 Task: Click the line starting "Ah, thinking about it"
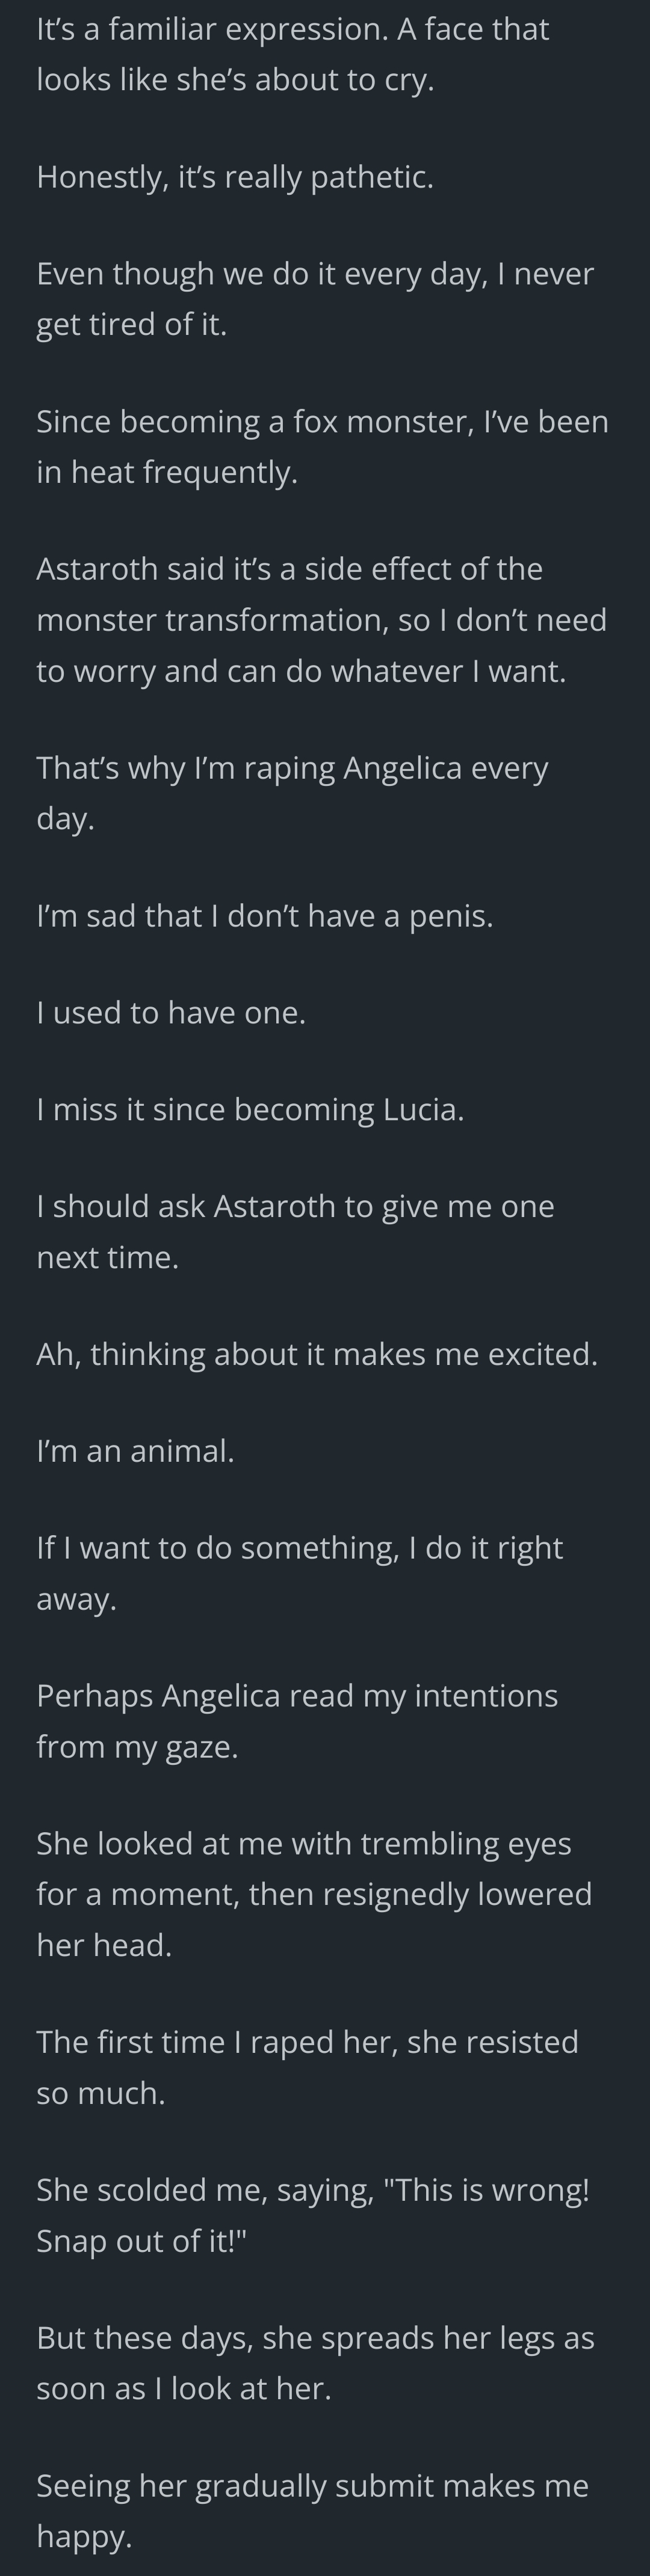click(317, 1353)
